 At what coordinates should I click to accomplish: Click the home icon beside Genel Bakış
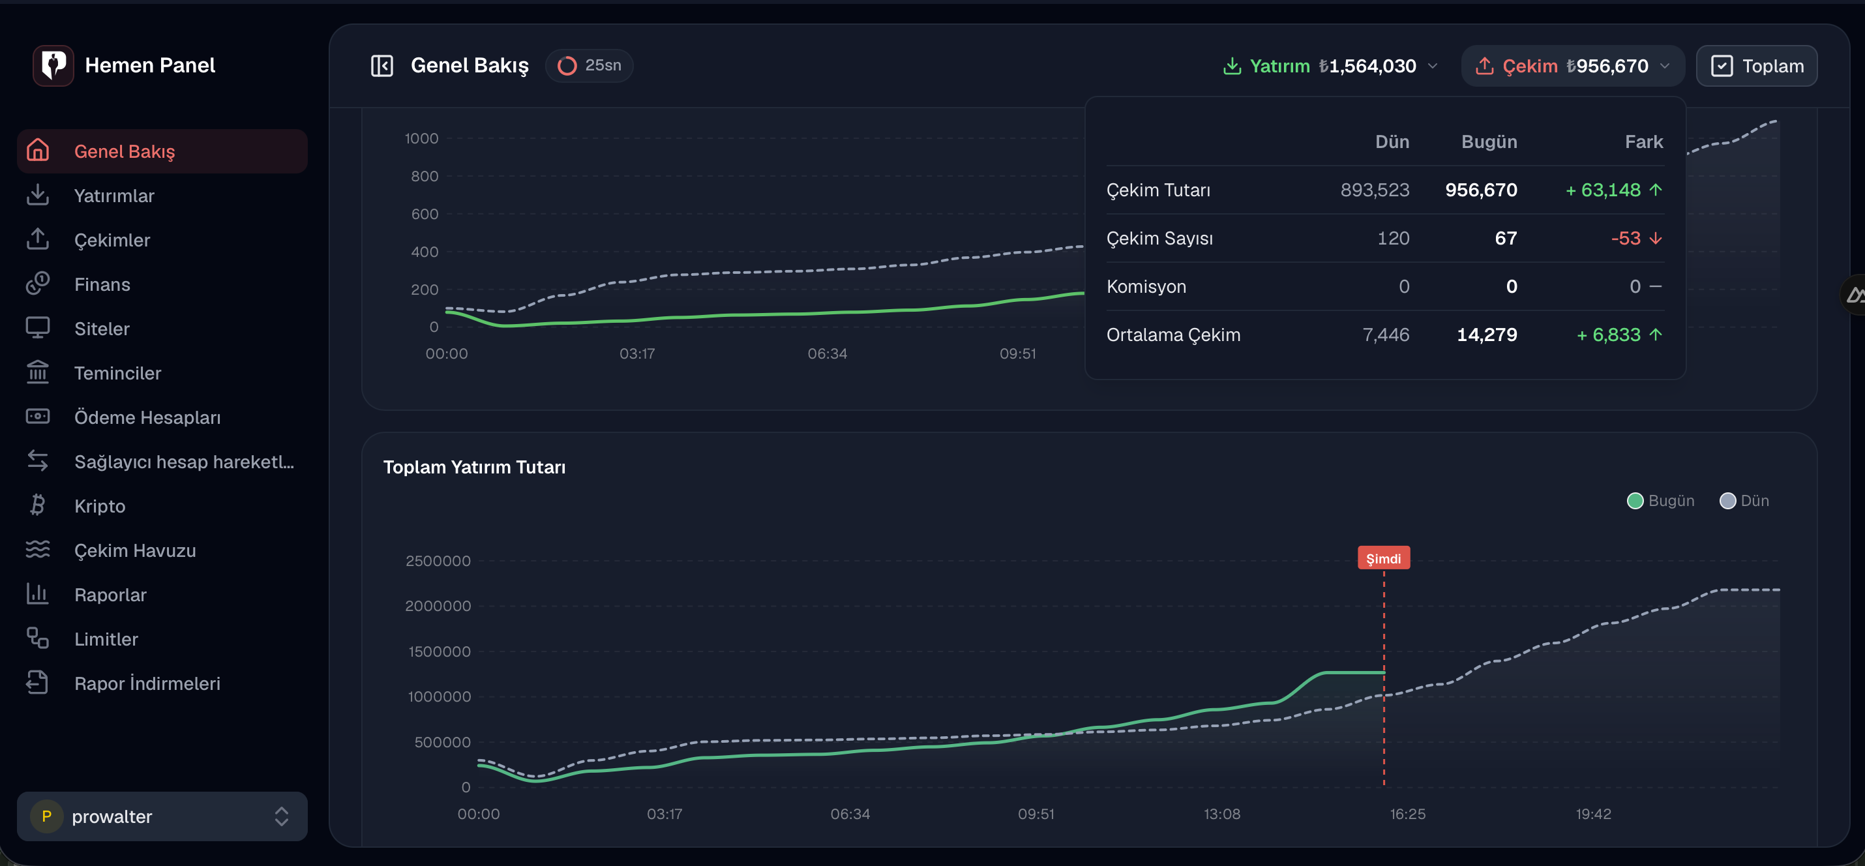coord(38,151)
